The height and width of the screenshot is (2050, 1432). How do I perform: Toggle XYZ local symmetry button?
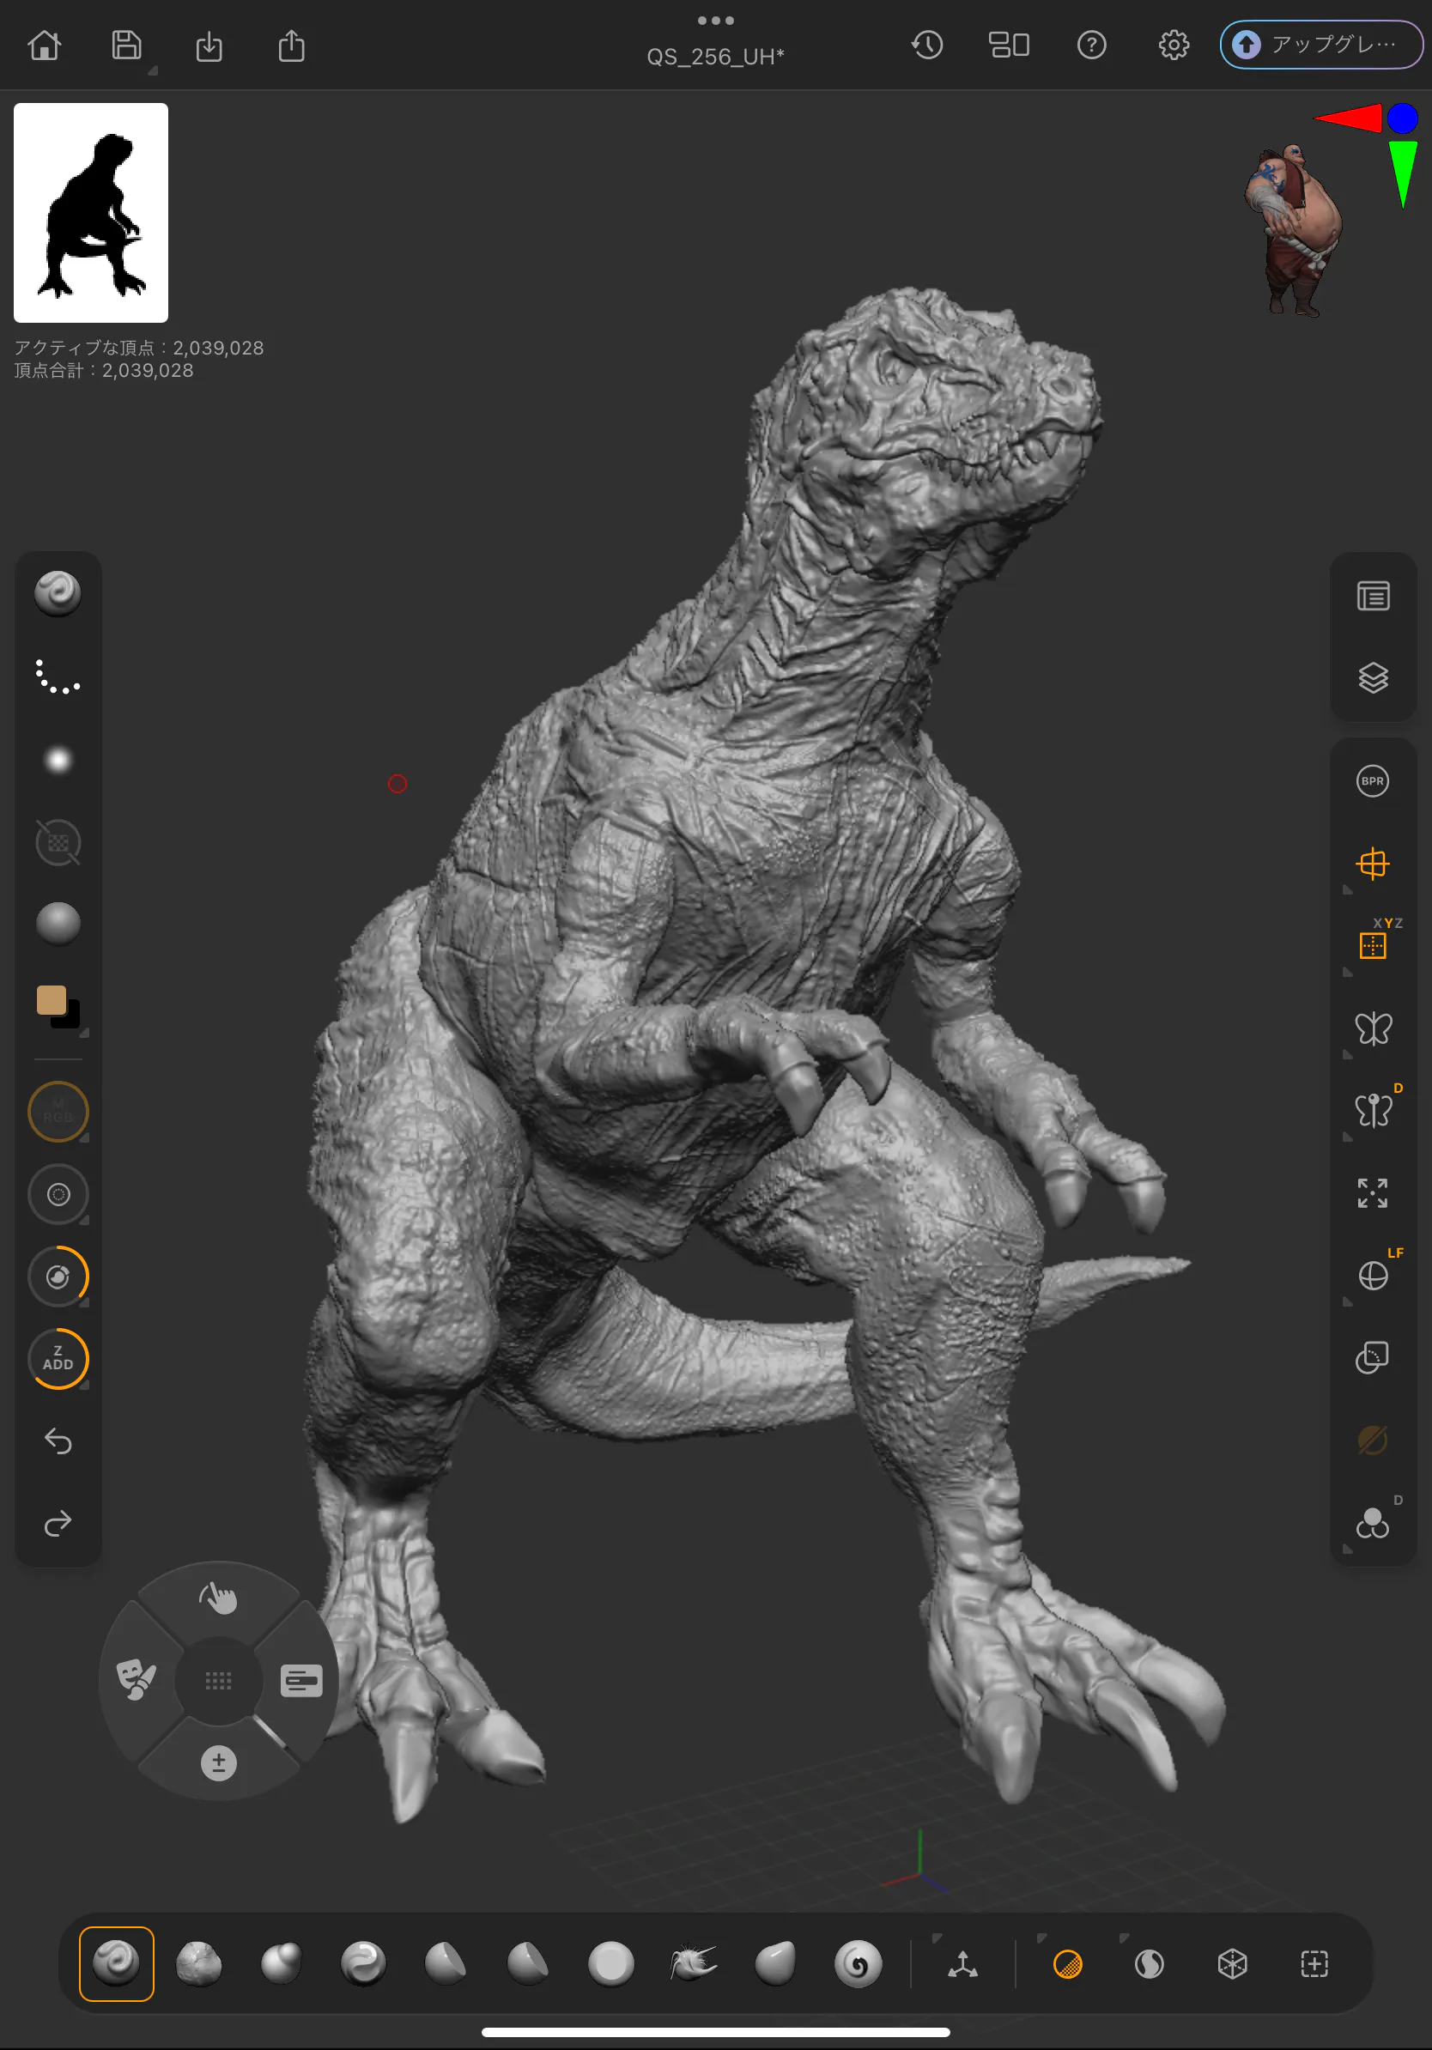[x=1372, y=944]
